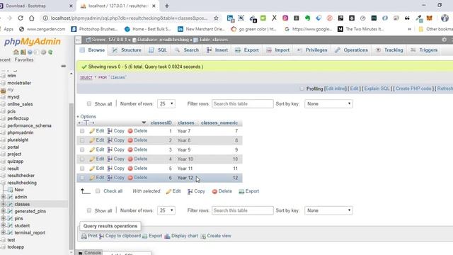
Task: Bookmark this page with the star icon
Action: (216, 18)
